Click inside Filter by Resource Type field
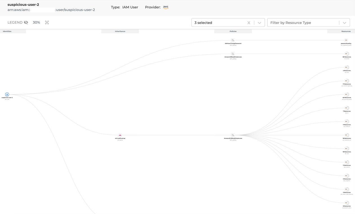 (x=309, y=23)
